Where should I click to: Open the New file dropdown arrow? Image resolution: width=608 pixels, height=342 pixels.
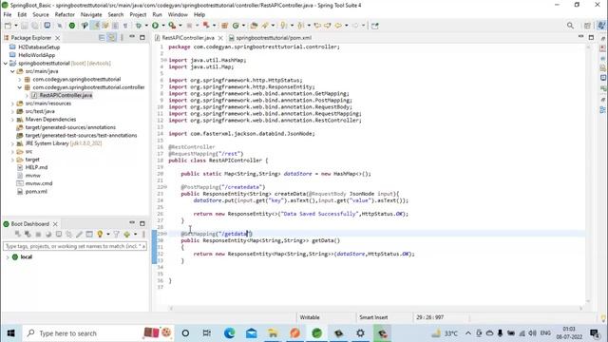16,26
